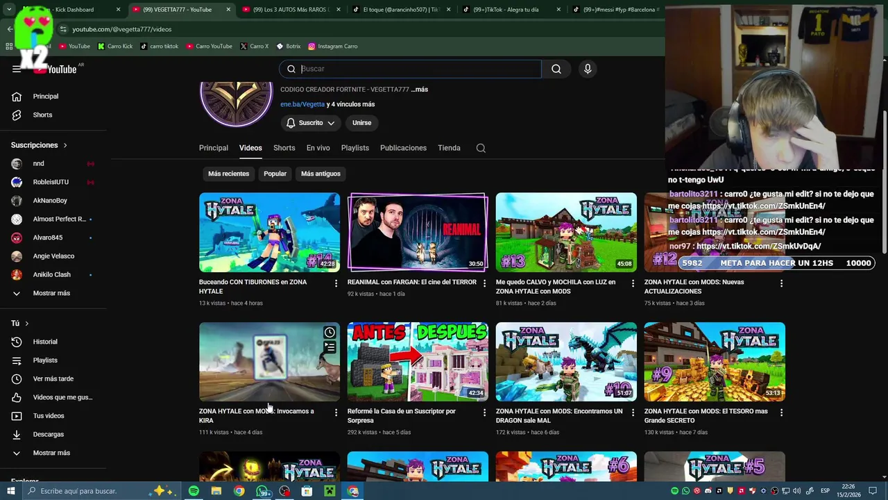The height and width of the screenshot is (500, 888).
Task: Open Principal in the sidebar
Action: pos(46,97)
